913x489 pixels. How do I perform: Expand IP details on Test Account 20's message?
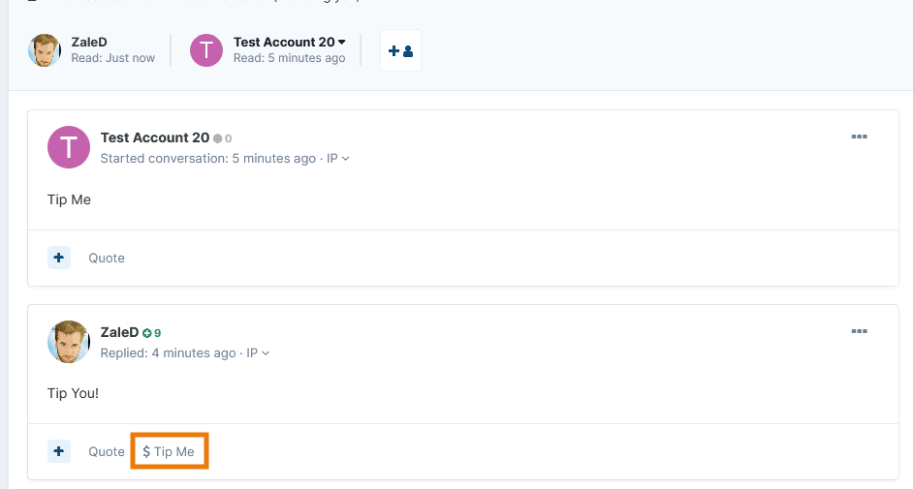point(337,158)
